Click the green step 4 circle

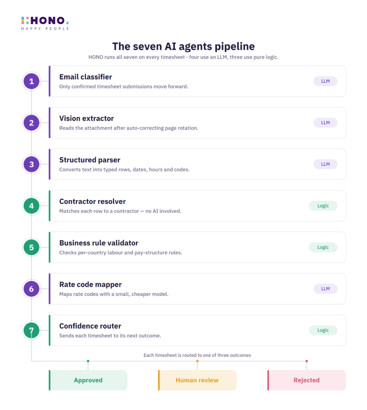pos(31,206)
